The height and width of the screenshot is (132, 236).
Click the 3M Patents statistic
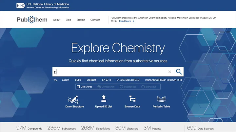pyautogui.click(x=152, y=128)
